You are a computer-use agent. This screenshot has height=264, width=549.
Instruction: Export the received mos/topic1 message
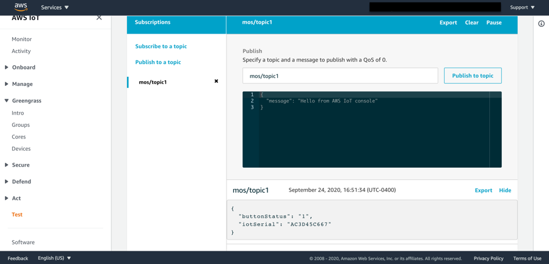[x=484, y=190]
